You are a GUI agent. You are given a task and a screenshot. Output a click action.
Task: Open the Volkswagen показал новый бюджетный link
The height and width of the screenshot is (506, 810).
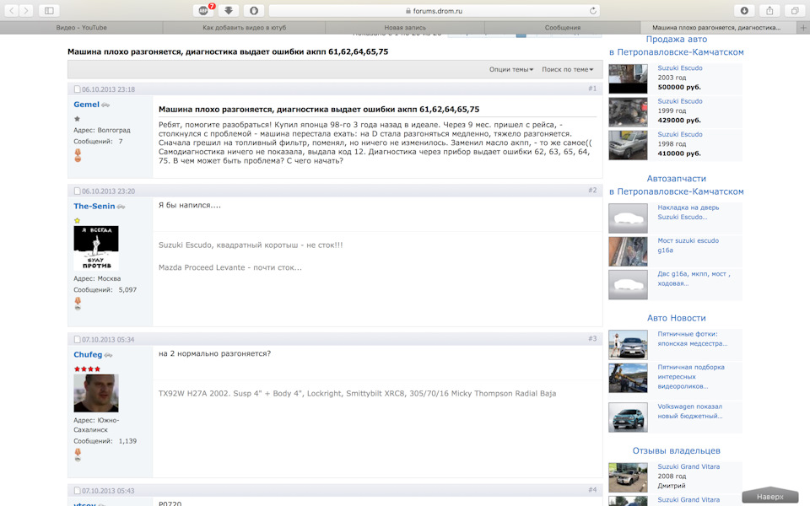tap(690, 411)
